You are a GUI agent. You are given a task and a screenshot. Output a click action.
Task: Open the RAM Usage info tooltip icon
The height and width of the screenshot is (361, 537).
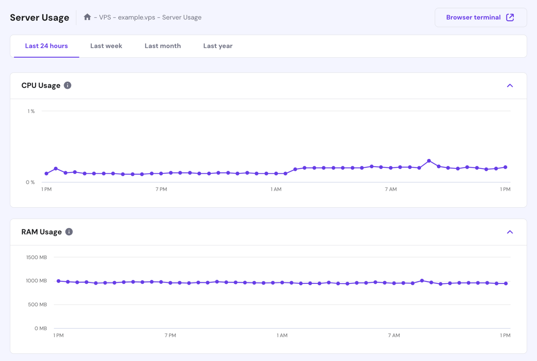click(x=69, y=231)
